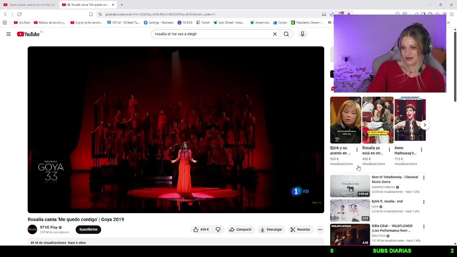Show hidden bookmarks with double chevron
Viewport: 457px width, 257px height.
[448, 22]
